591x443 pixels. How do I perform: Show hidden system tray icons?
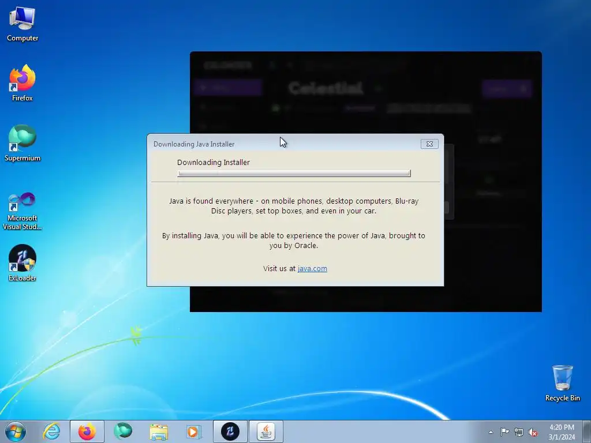pyautogui.click(x=491, y=432)
